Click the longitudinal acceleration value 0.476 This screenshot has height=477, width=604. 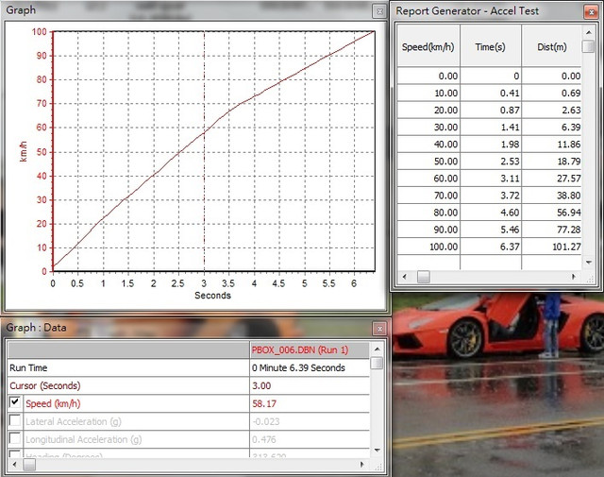(264, 439)
